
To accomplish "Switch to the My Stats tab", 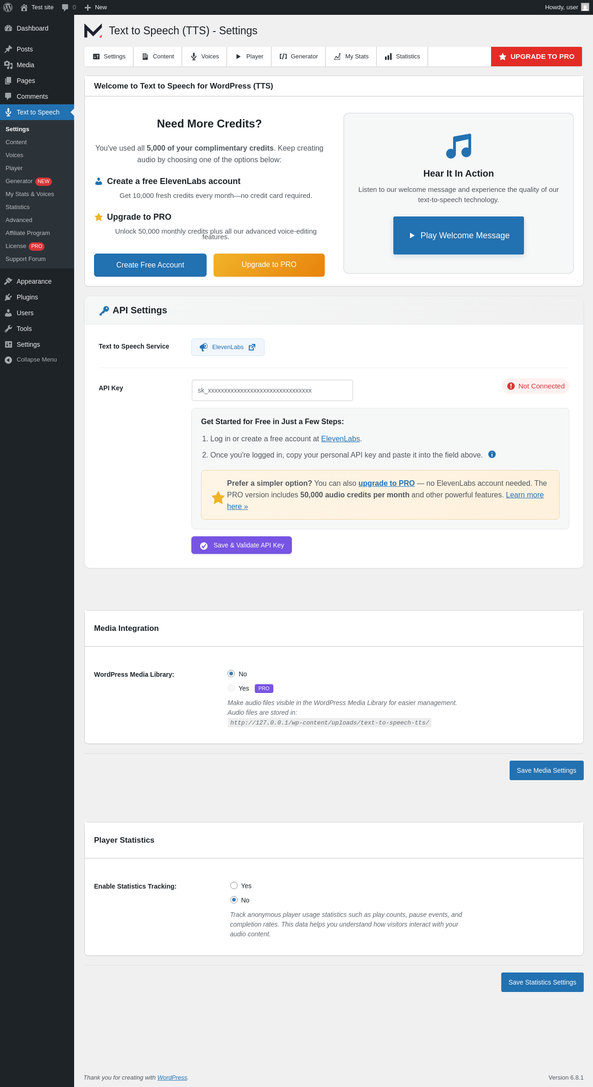I will click(351, 57).
